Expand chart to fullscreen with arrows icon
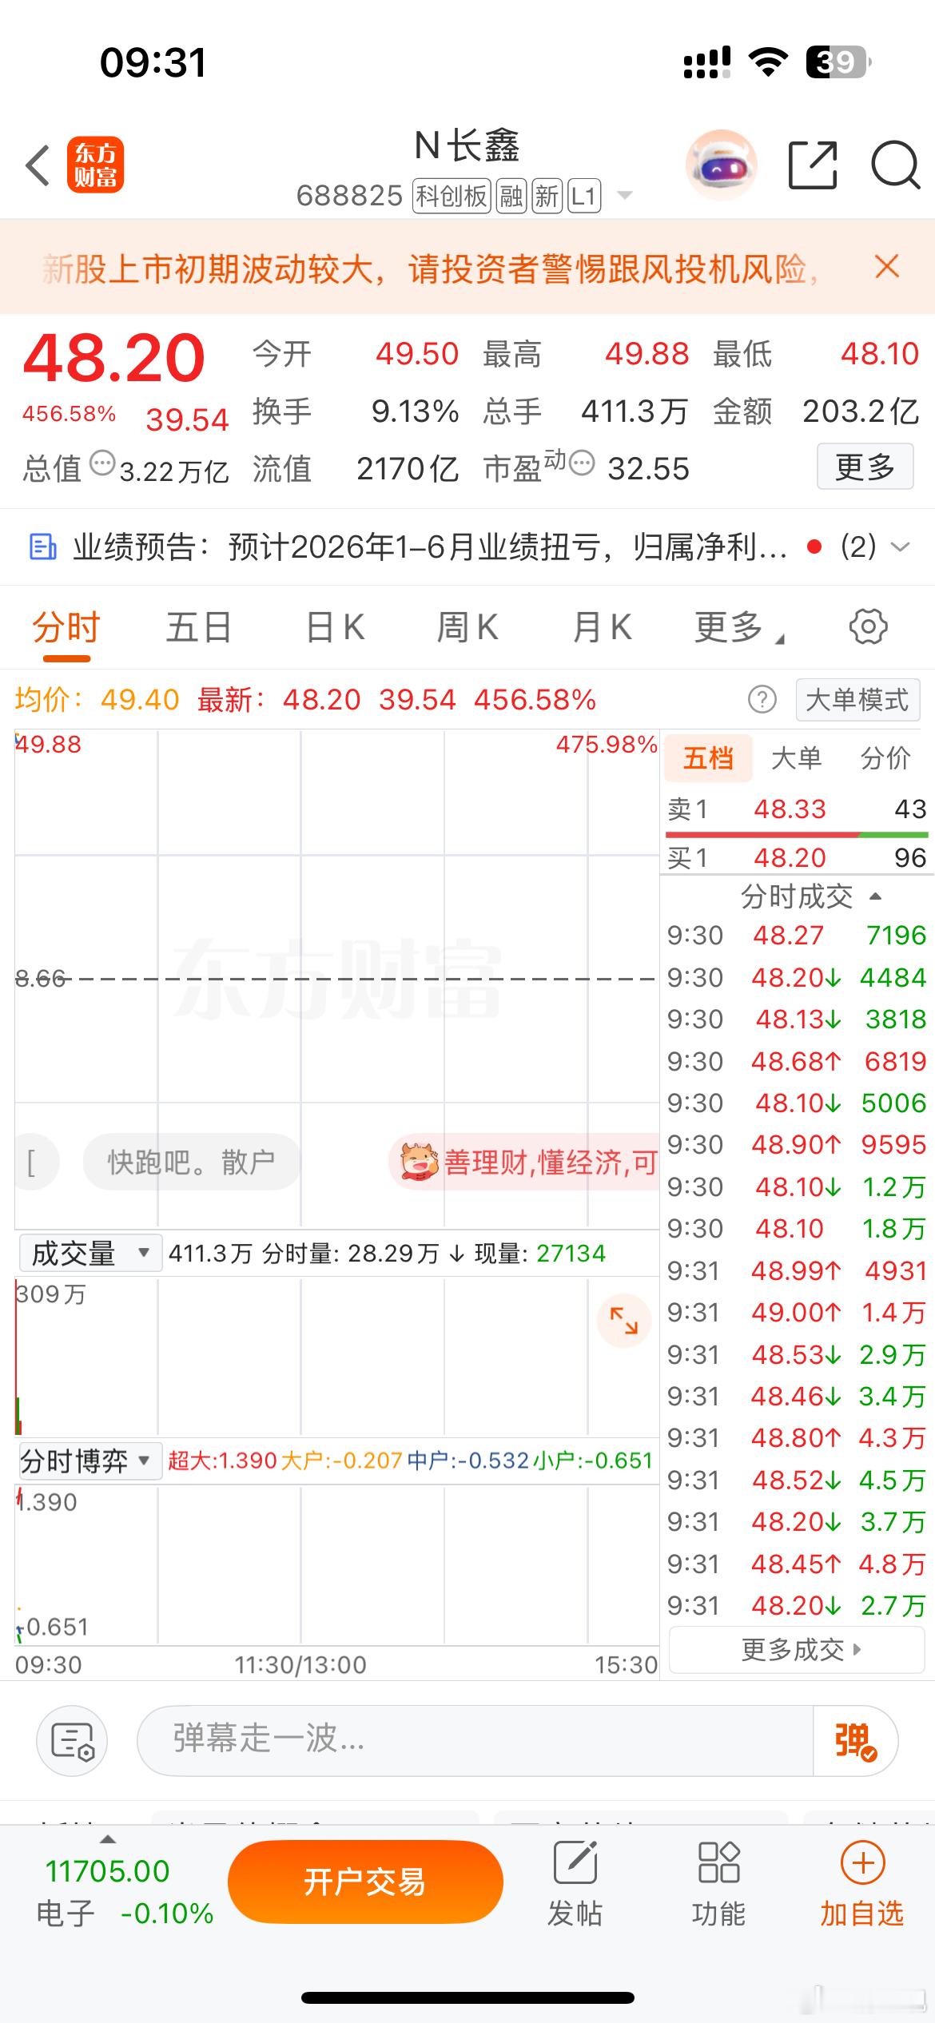This screenshot has width=935, height=2023. pyautogui.click(x=624, y=1321)
